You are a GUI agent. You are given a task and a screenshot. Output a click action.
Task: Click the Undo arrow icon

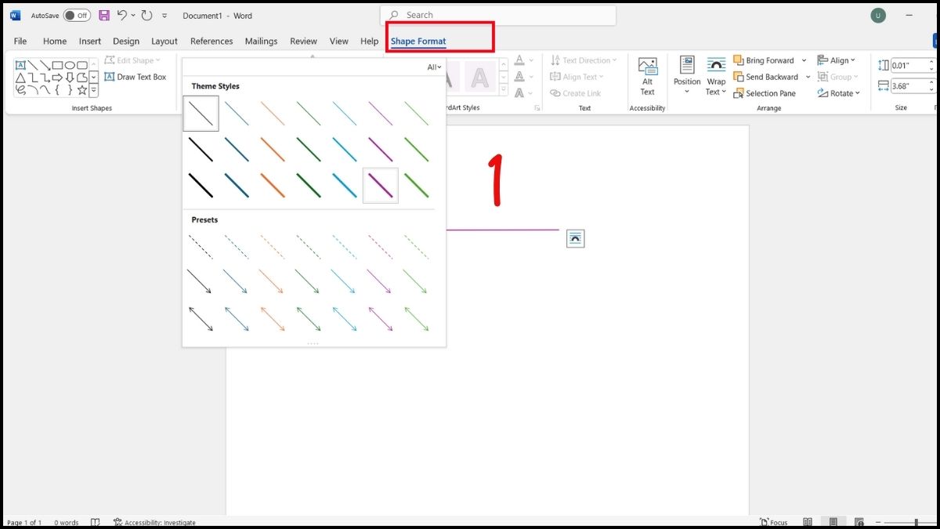[124, 15]
